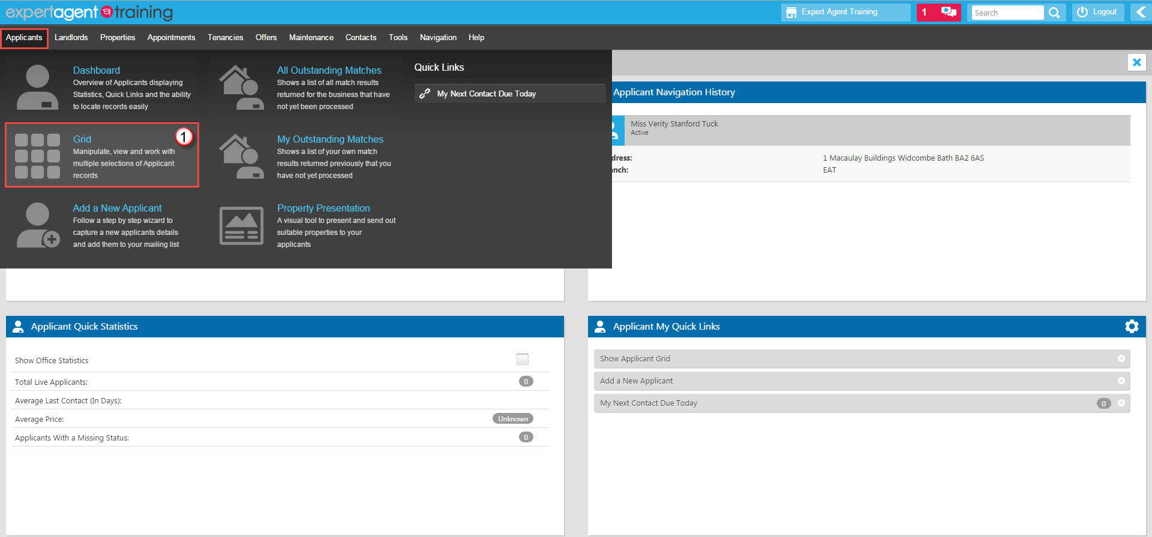Open the gear settings on My Quick Links
The width and height of the screenshot is (1152, 537).
pyautogui.click(x=1132, y=326)
